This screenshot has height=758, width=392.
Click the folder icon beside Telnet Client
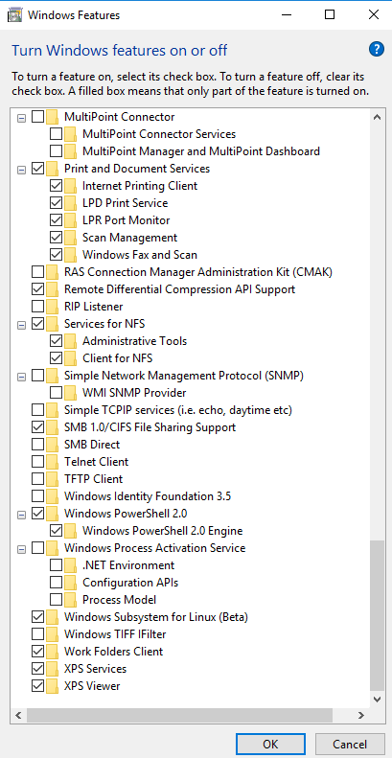coord(52,462)
